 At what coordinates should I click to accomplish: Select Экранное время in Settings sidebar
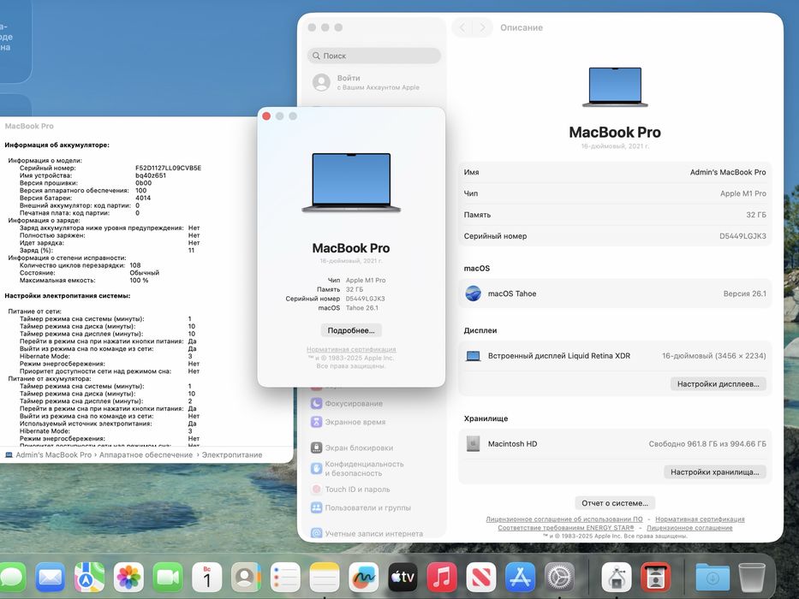pos(355,422)
